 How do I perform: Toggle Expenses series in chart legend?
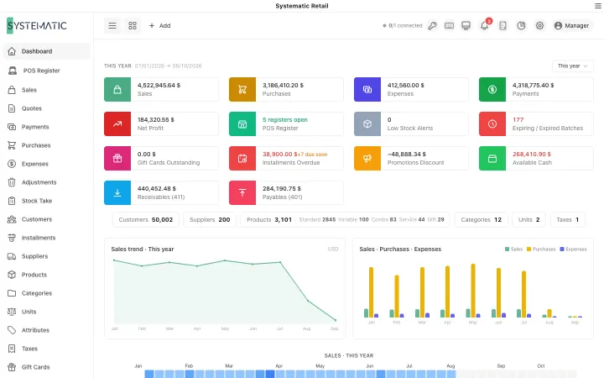coord(573,249)
